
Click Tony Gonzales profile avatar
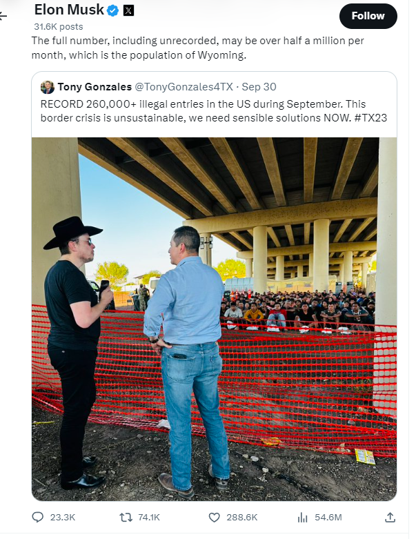click(48, 87)
